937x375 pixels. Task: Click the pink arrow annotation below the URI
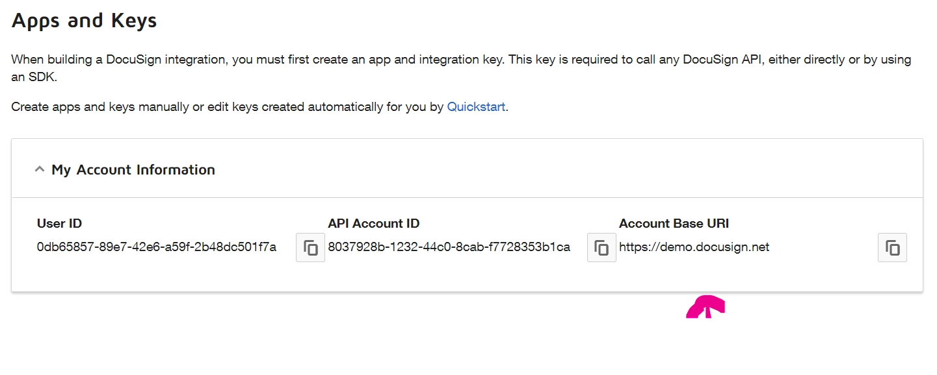click(706, 306)
